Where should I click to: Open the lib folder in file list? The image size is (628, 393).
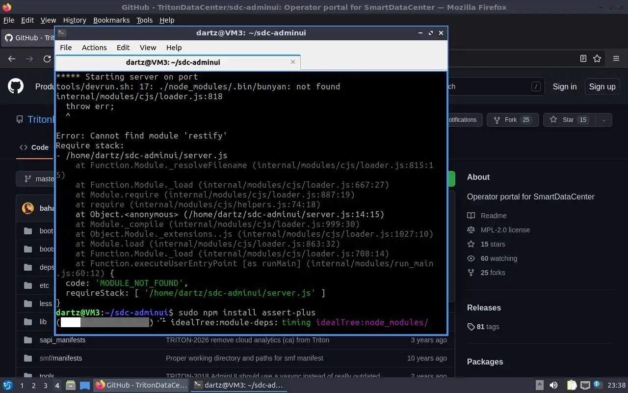point(43,322)
